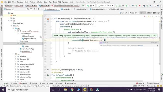Click Attach Debugger to Android Process icon
The image size is (163, 92).
[137, 6]
